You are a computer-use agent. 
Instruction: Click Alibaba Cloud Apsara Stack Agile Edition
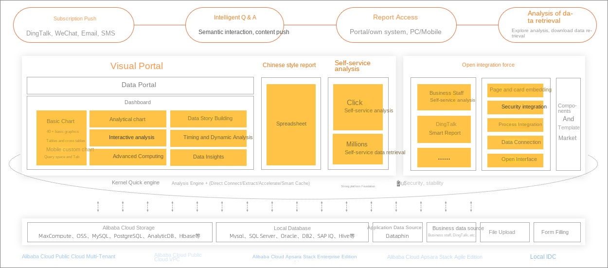click(435, 257)
